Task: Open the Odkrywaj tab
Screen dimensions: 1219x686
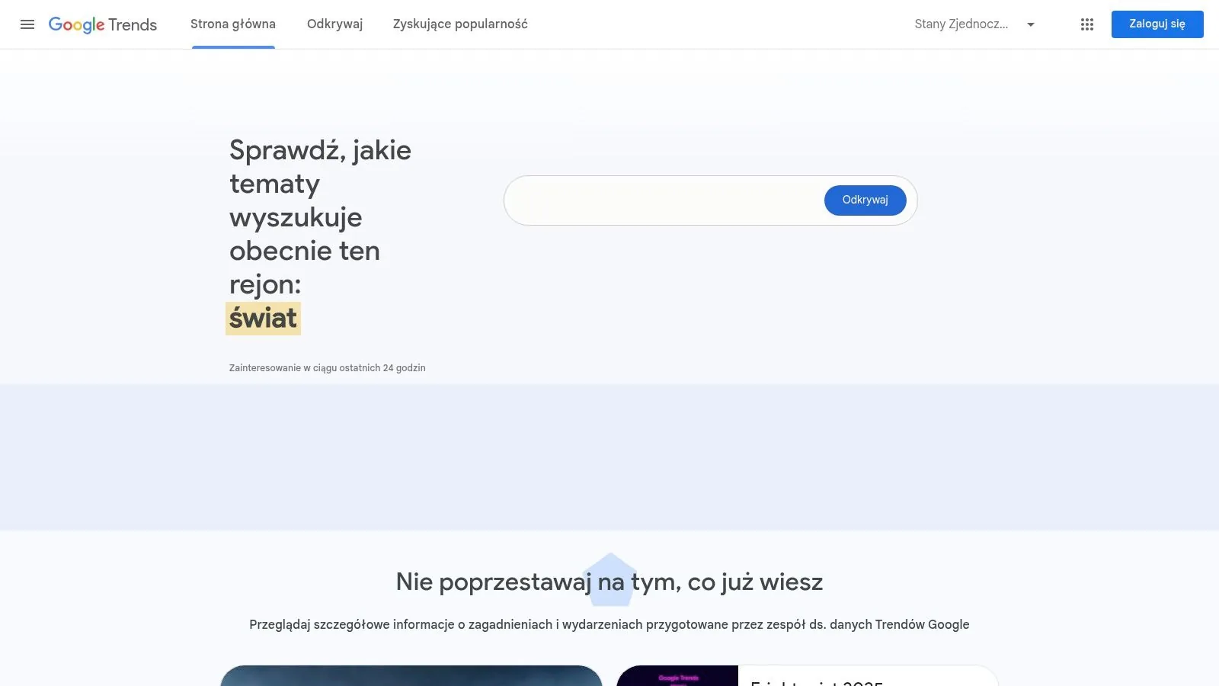Action: 334,24
